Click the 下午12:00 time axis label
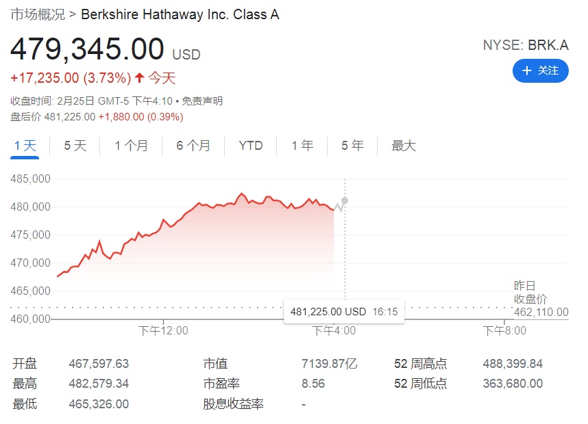 tap(163, 331)
